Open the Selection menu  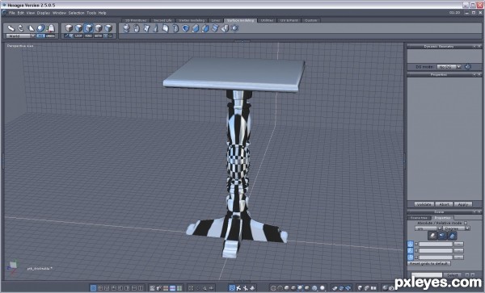point(77,13)
